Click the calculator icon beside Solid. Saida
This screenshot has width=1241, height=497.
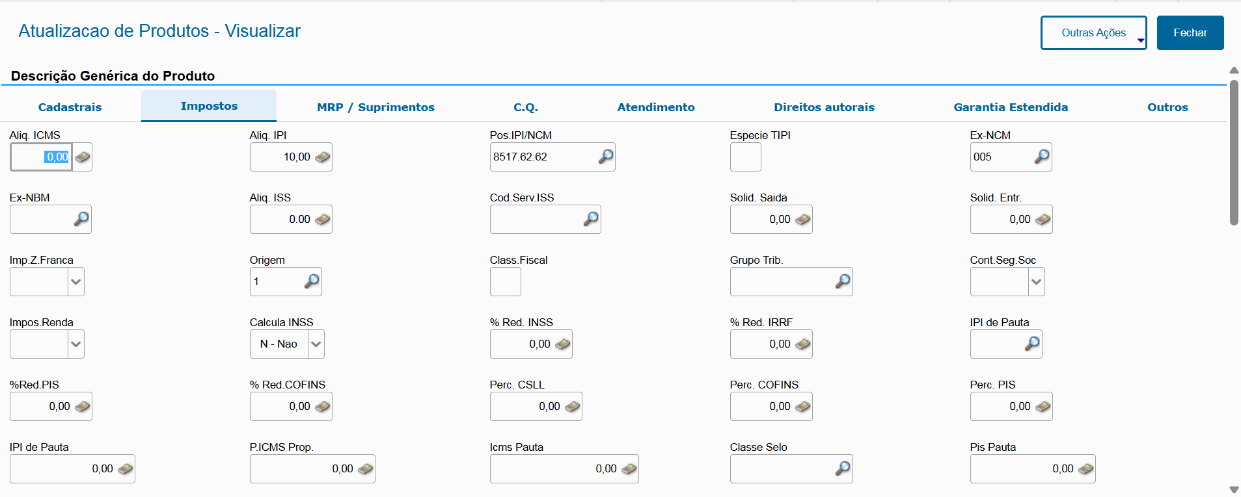[802, 220]
